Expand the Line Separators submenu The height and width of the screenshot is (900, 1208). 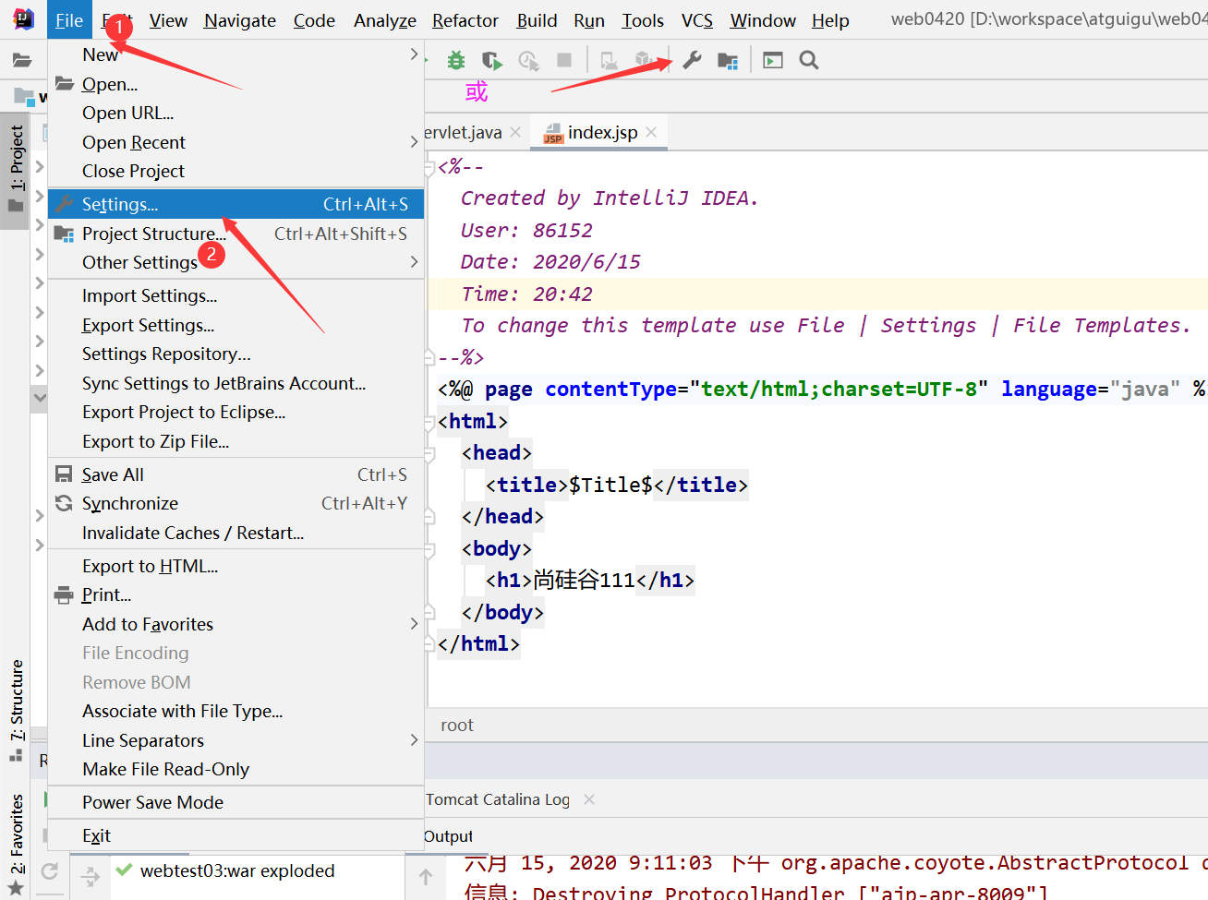coord(236,740)
